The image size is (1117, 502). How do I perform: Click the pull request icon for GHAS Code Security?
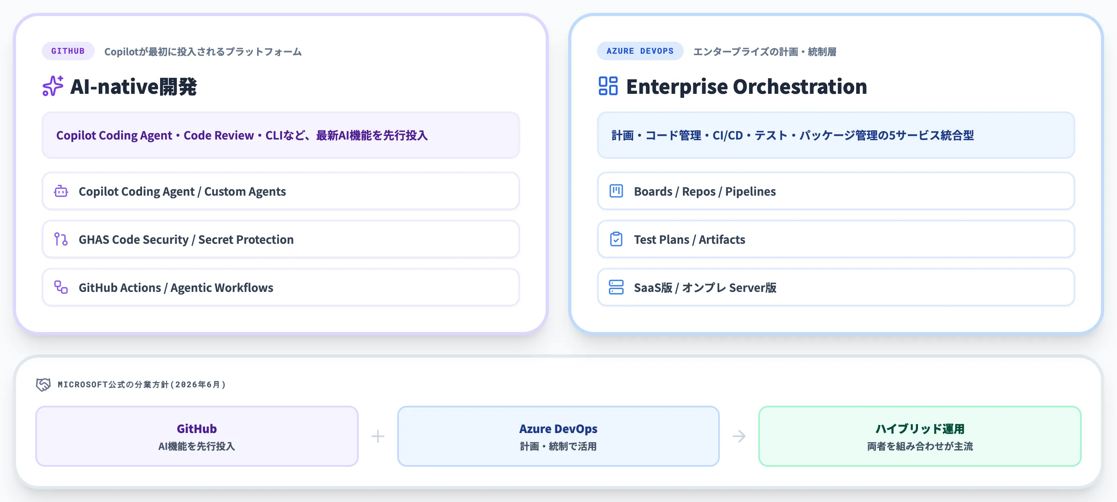[61, 239]
